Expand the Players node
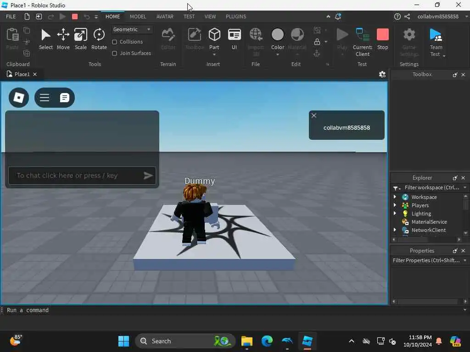 [395, 205]
